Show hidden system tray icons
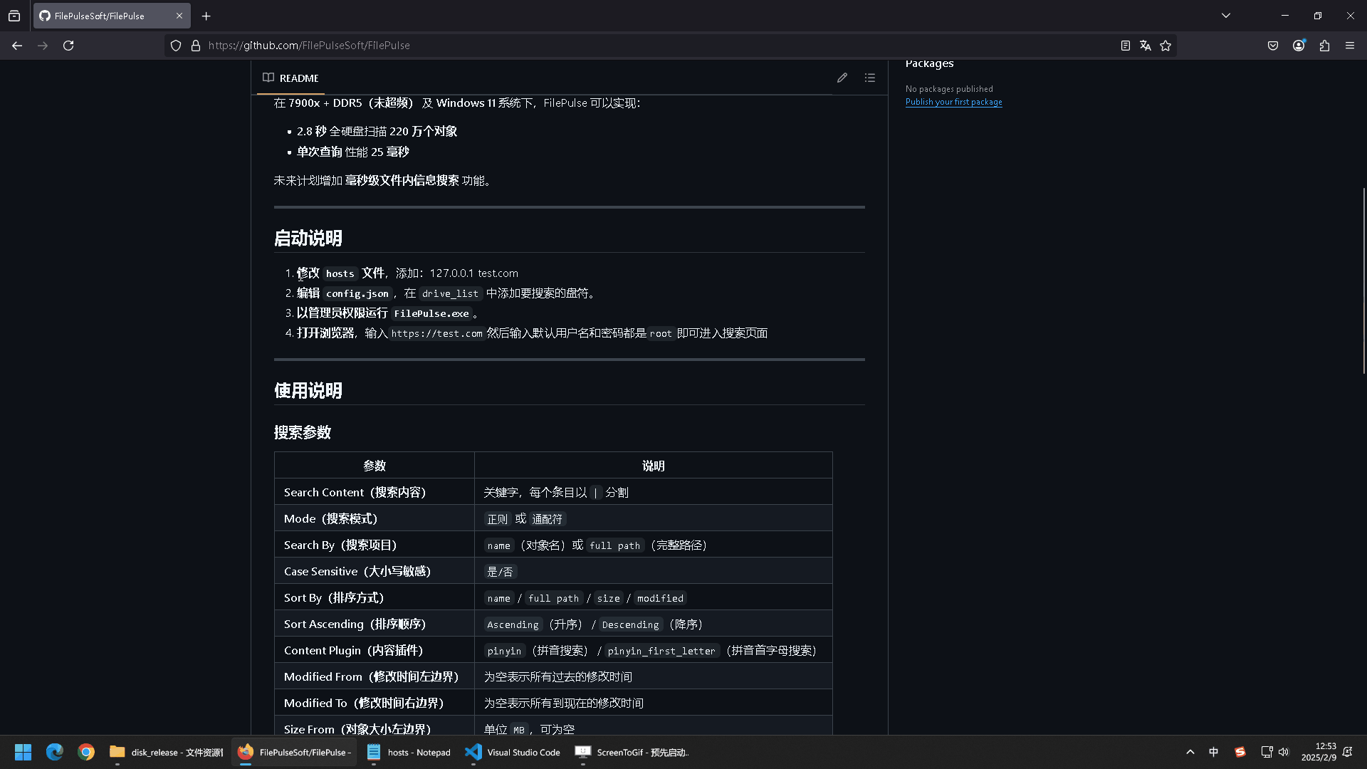This screenshot has width=1367, height=769. (x=1190, y=752)
